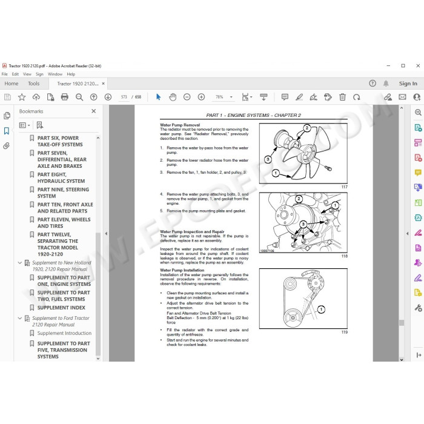This screenshot has height=424, width=424.
Task: Select the arrow Selection tool
Action: click(159, 97)
